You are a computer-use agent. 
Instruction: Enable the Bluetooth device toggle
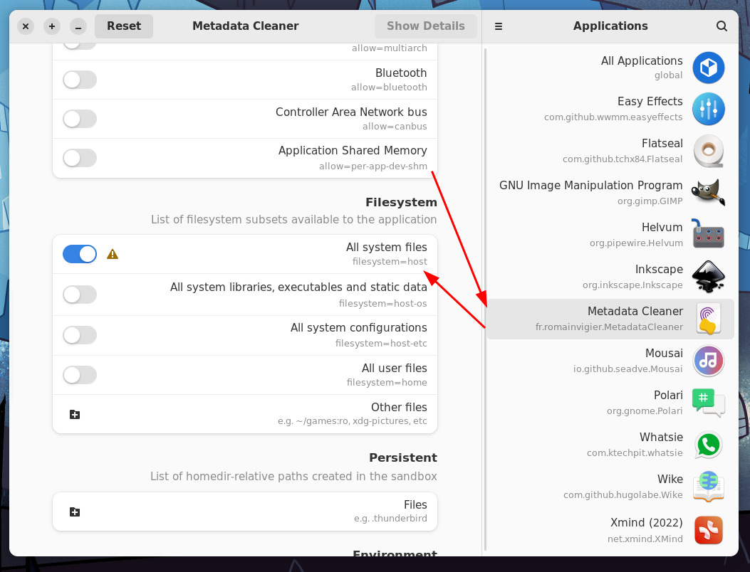tap(80, 80)
